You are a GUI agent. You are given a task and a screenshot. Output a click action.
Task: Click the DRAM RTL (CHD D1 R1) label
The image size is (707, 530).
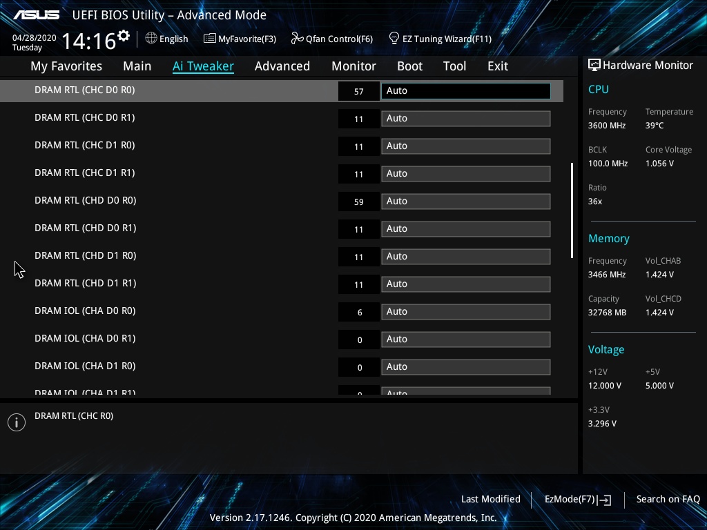point(85,283)
